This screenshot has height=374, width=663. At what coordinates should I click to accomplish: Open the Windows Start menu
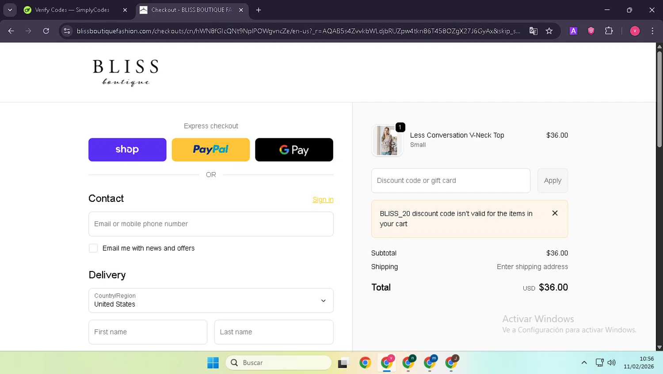213,363
